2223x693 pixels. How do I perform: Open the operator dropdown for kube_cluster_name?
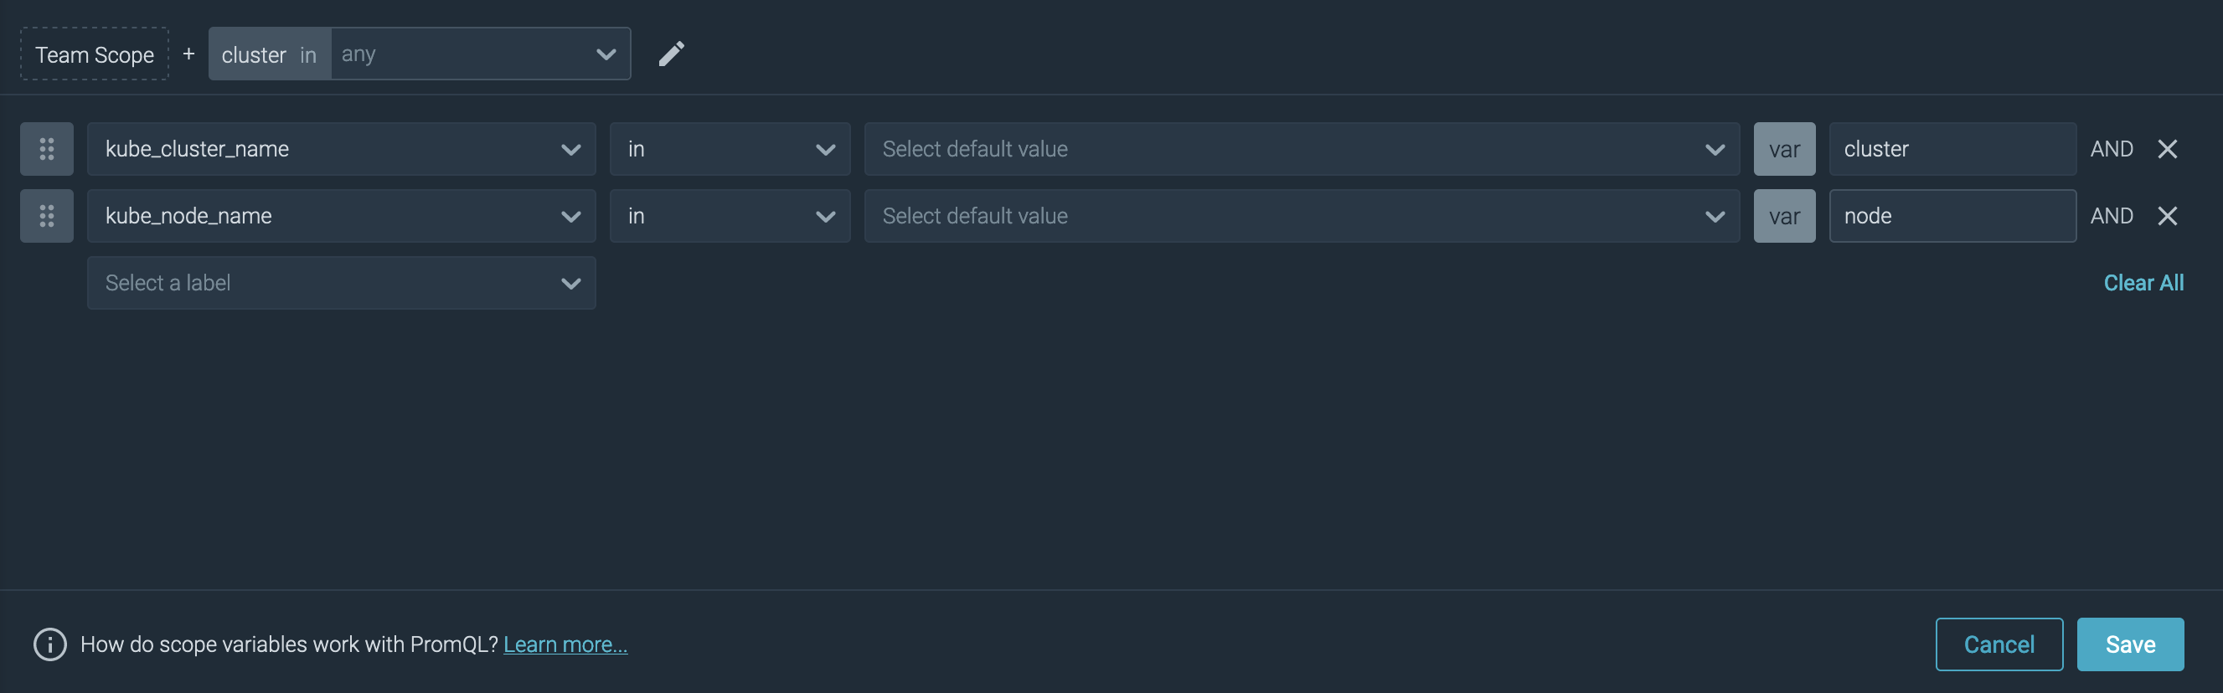(730, 149)
